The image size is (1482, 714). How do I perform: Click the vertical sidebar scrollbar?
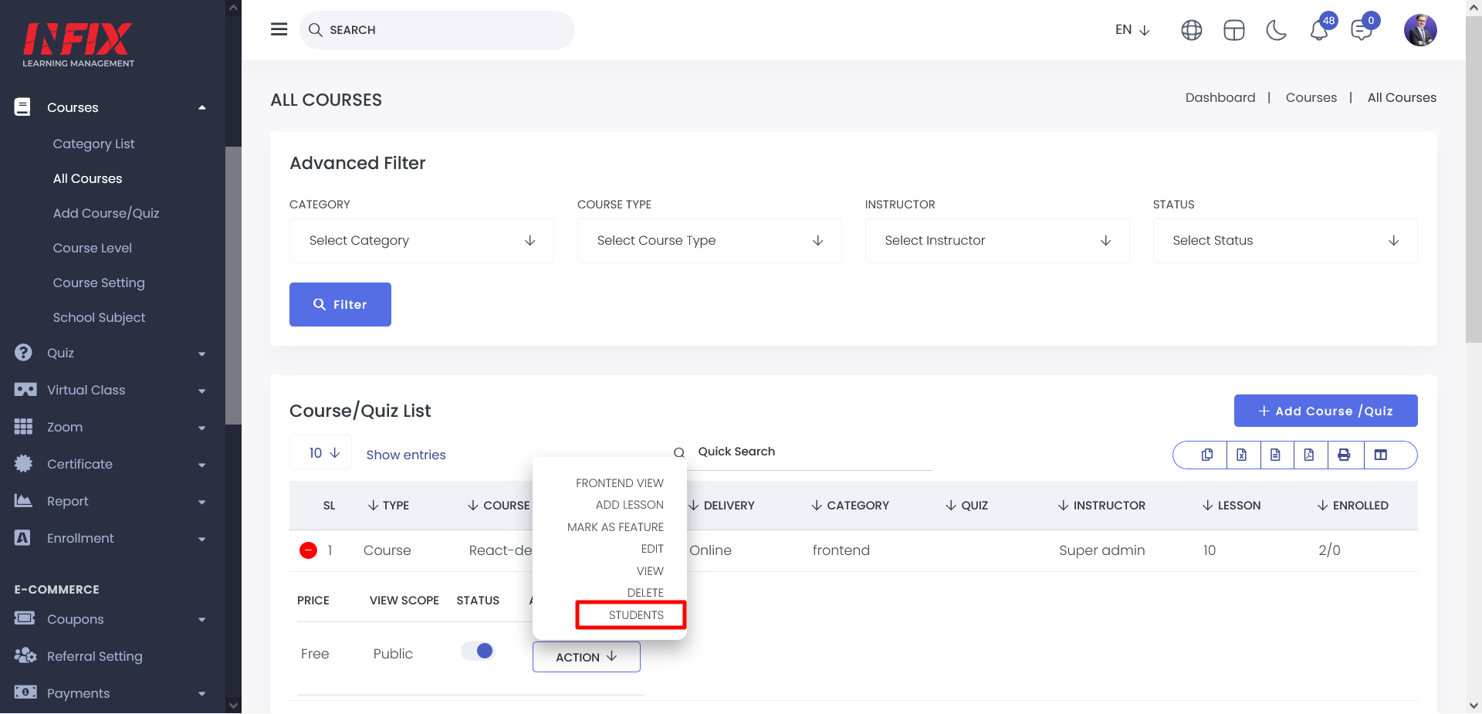click(233, 286)
